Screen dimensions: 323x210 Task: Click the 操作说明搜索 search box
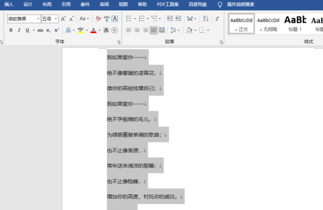[x=241, y=4]
